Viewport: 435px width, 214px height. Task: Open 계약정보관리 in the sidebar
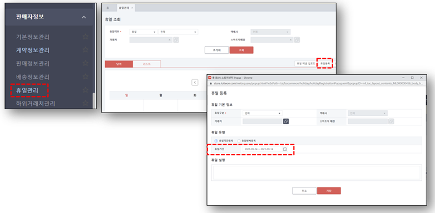(33, 50)
